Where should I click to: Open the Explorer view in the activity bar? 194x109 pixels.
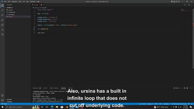(2, 5)
